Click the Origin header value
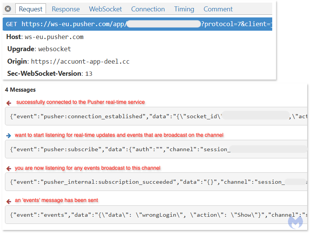The height and width of the screenshot is (233, 311). pyautogui.click(x=80, y=61)
